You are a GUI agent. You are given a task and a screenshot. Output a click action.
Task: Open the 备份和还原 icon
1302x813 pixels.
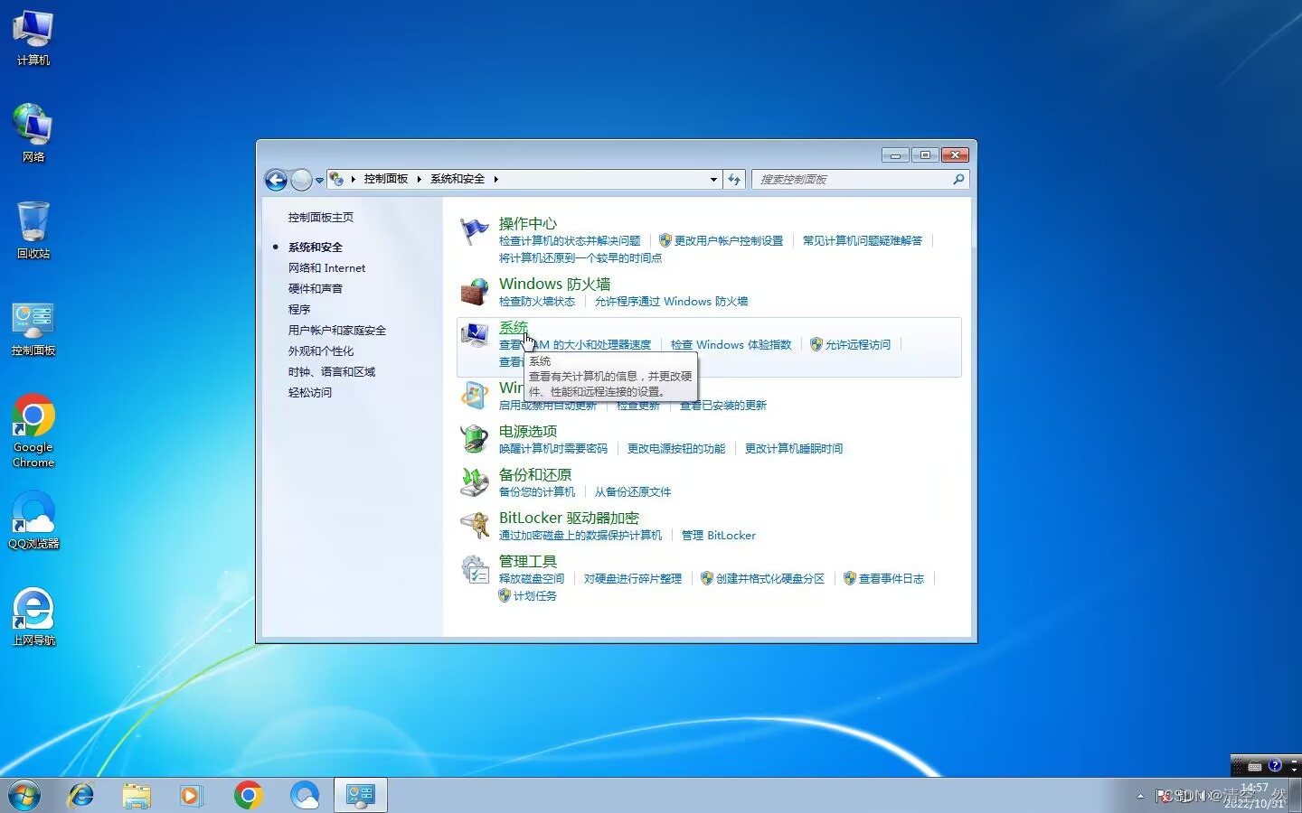pyautogui.click(x=474, y=482)
